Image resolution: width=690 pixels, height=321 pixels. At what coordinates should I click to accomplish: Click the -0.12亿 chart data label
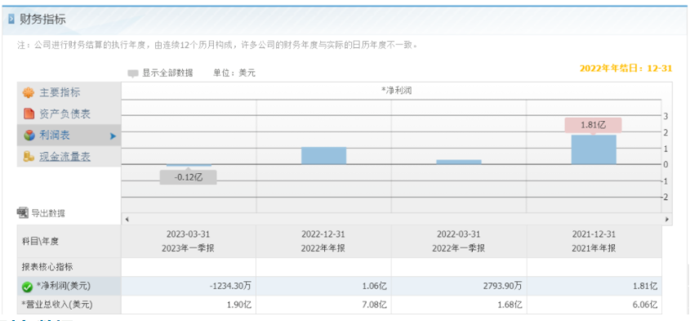pyautogui.click(x=189, y=177)
